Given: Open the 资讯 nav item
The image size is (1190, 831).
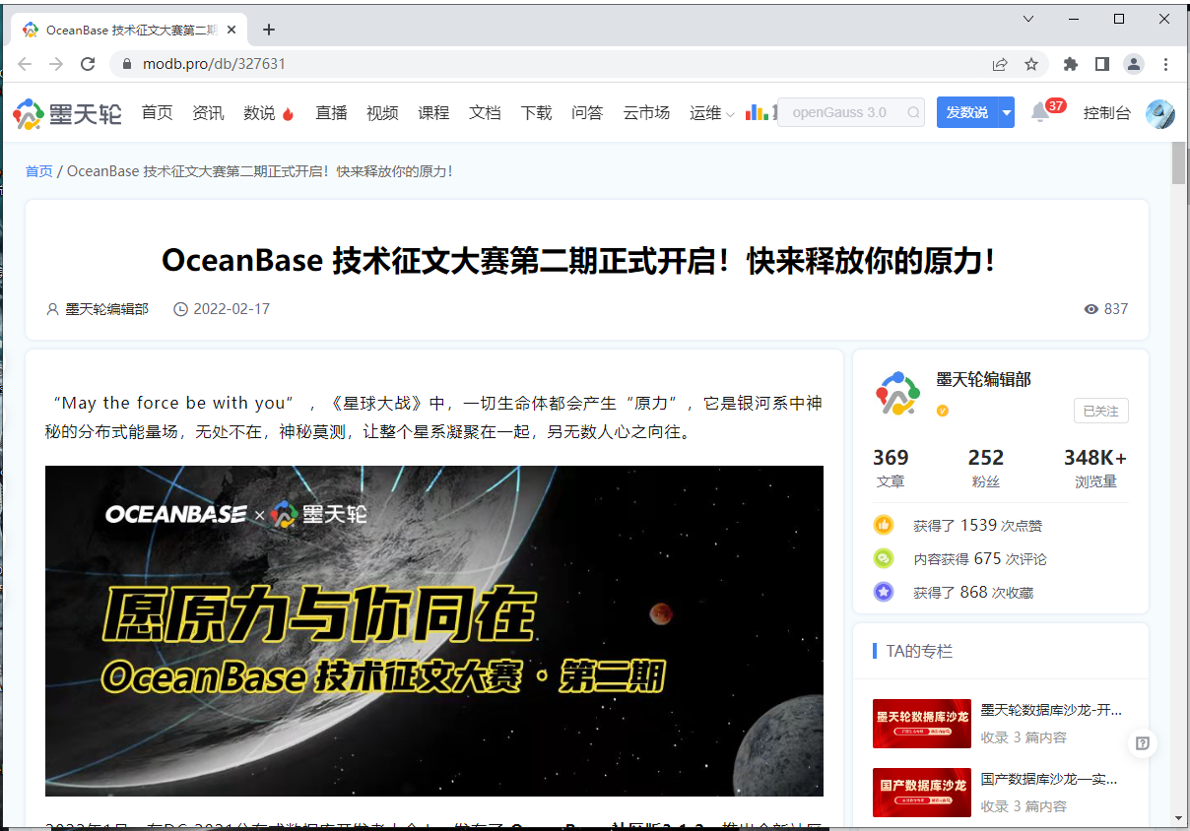Looking at the screenshot, I should click(x=208, y=113).
